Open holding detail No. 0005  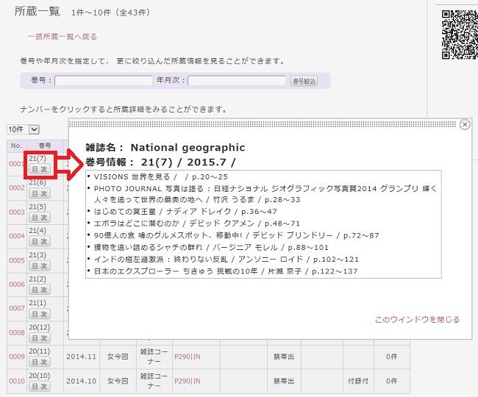pos(17,260)
